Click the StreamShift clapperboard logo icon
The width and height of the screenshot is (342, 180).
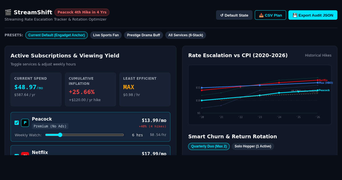point(8,12)
